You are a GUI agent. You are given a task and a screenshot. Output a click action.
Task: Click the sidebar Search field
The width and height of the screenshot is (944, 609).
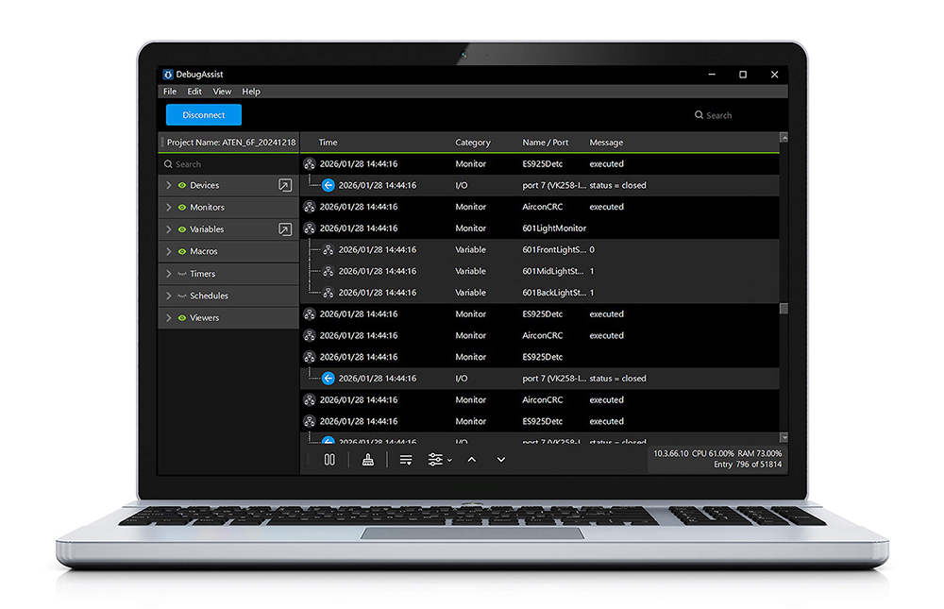tap(227, 164)
